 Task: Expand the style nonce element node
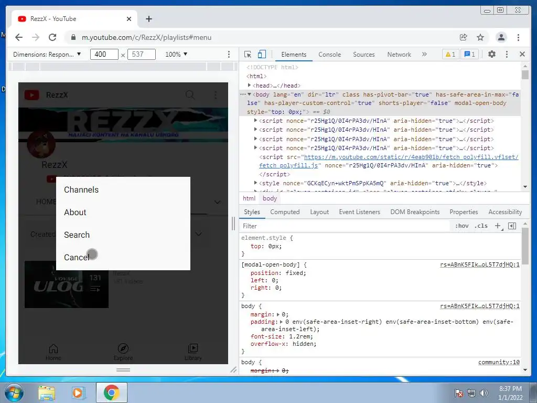coord(255,183)
